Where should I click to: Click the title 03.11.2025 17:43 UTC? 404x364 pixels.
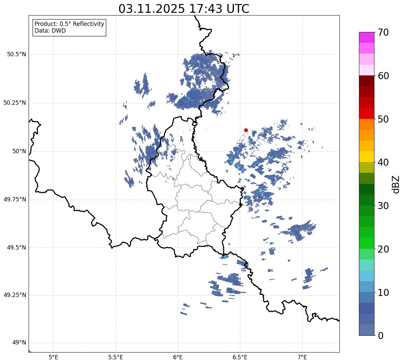(184, 9)
